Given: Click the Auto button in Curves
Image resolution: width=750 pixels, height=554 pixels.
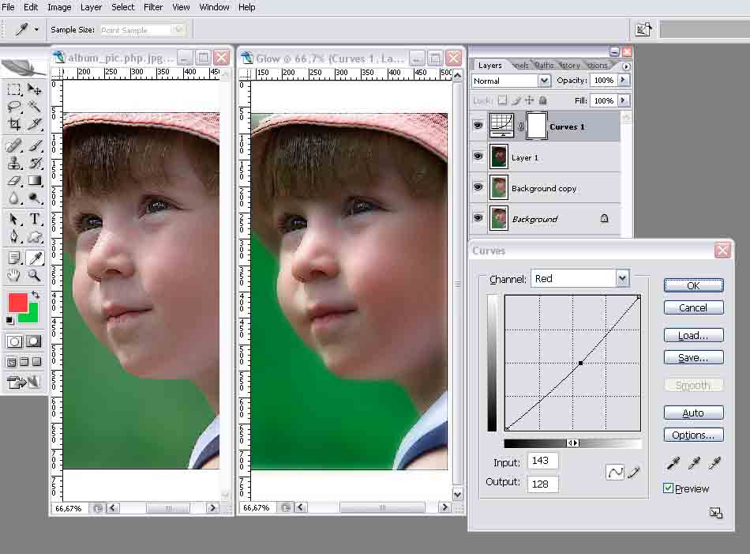Looking at the screenshot, I should (x=692, y=413).
